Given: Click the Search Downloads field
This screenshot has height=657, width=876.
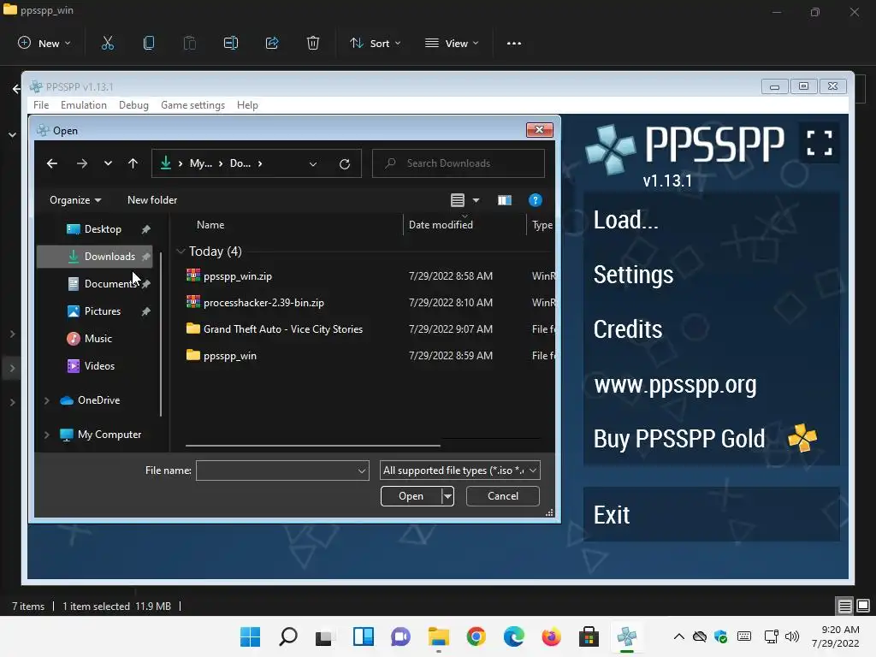Looking at the screenshot, I should coord(459,163).
